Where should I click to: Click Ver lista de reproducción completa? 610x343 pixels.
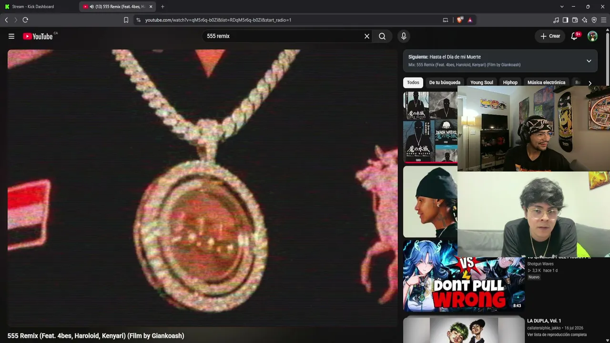557,335
